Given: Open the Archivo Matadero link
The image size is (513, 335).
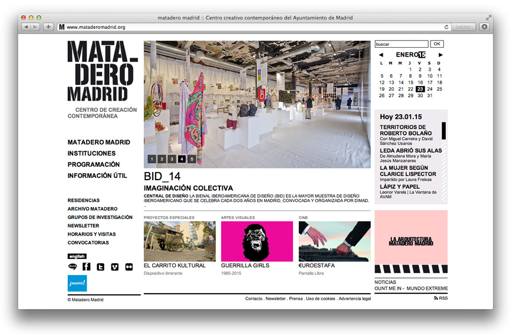Looking at the screenshot, I should [x=93, y=208].
